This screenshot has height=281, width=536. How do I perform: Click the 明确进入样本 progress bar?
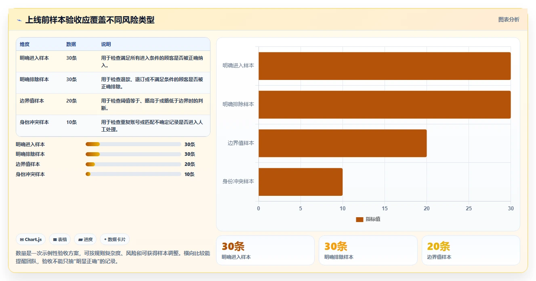133,144
